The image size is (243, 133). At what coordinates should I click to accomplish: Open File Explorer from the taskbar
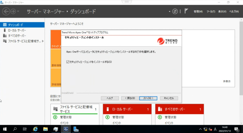coord(45,129)
